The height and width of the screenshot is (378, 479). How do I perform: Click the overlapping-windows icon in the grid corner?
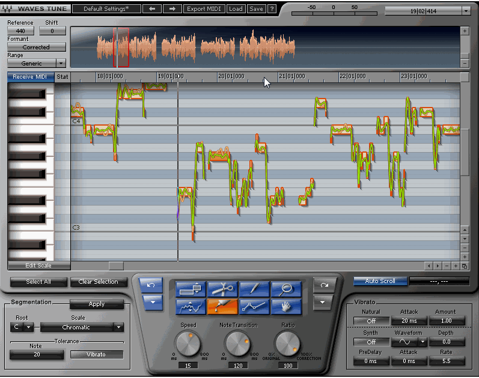pyautogui.click(x=465, y=266)
